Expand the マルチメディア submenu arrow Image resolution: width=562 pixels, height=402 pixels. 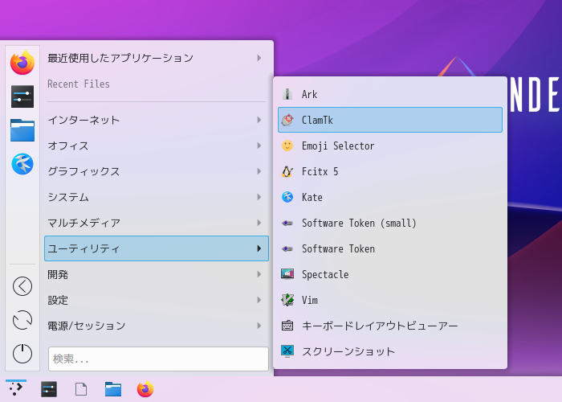coord(259,223)
